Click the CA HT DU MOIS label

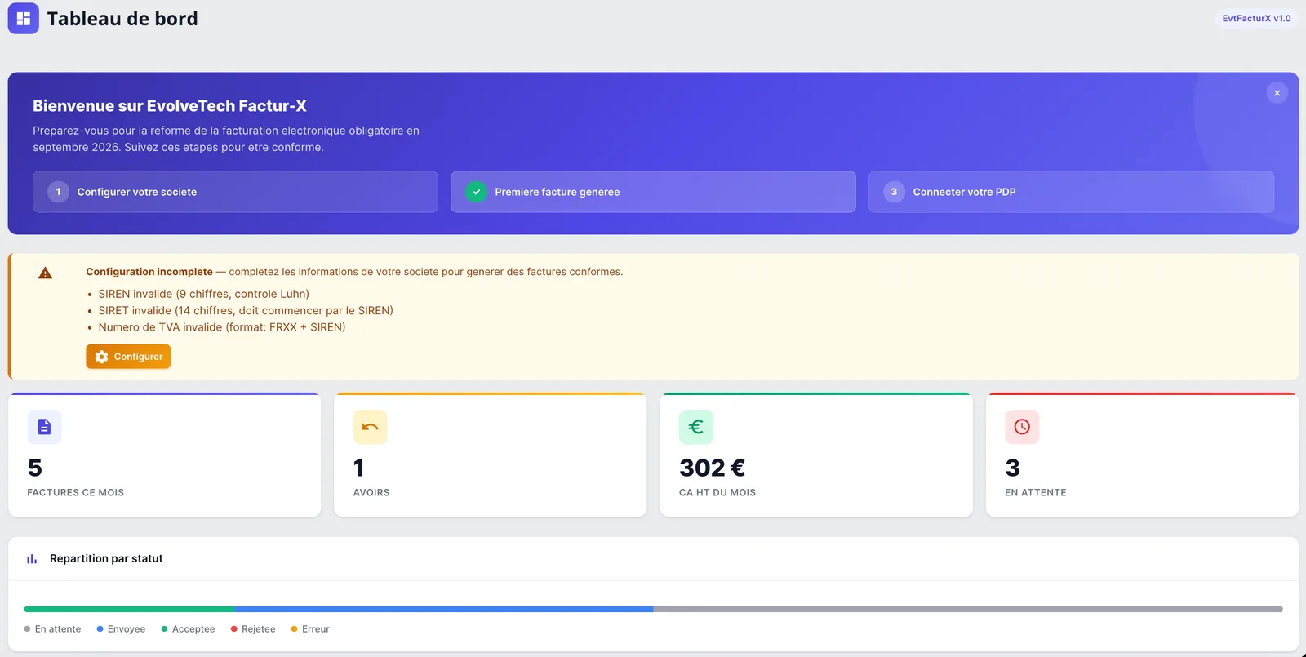click(x=717, y=493)
